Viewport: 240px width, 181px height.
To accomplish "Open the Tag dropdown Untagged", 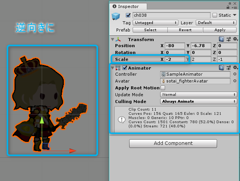I will point(156,23).
